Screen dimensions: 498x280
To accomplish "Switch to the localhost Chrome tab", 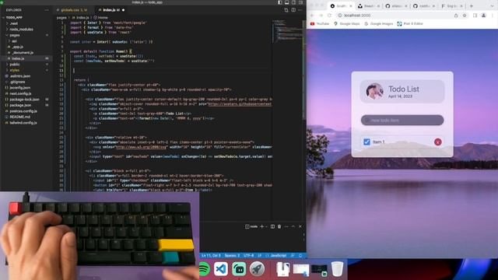I will 341,6.
